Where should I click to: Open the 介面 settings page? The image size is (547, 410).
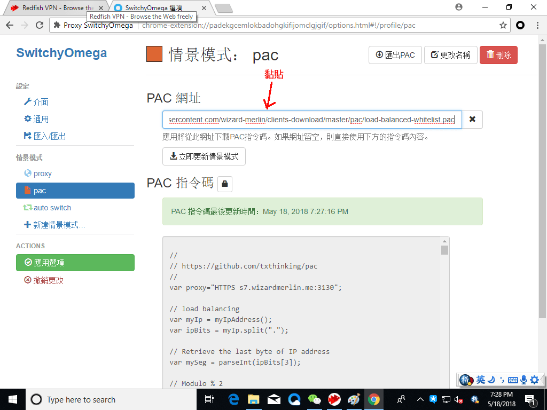click(36, 102)
